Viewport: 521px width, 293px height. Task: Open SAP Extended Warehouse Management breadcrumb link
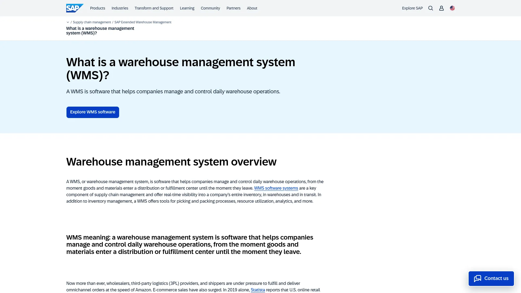point(143,22)
